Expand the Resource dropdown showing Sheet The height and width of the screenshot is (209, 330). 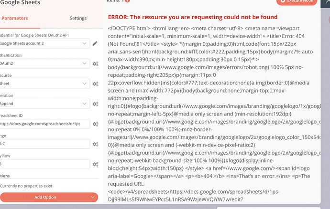(45, 84)
